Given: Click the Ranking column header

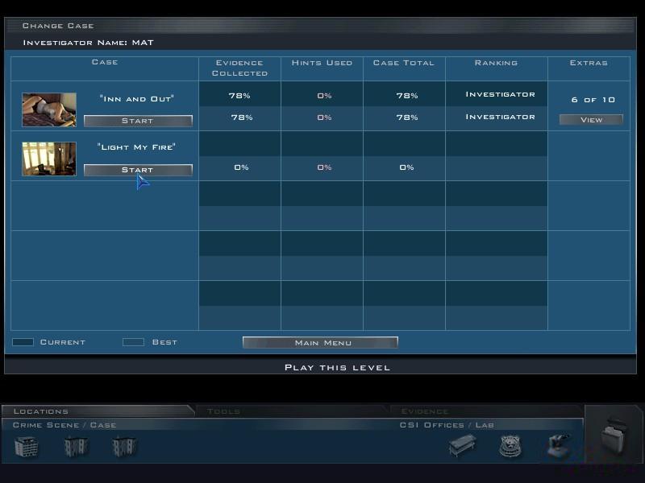Looking at the screenshot, I should pyautogui.click(x=496, y=63).
